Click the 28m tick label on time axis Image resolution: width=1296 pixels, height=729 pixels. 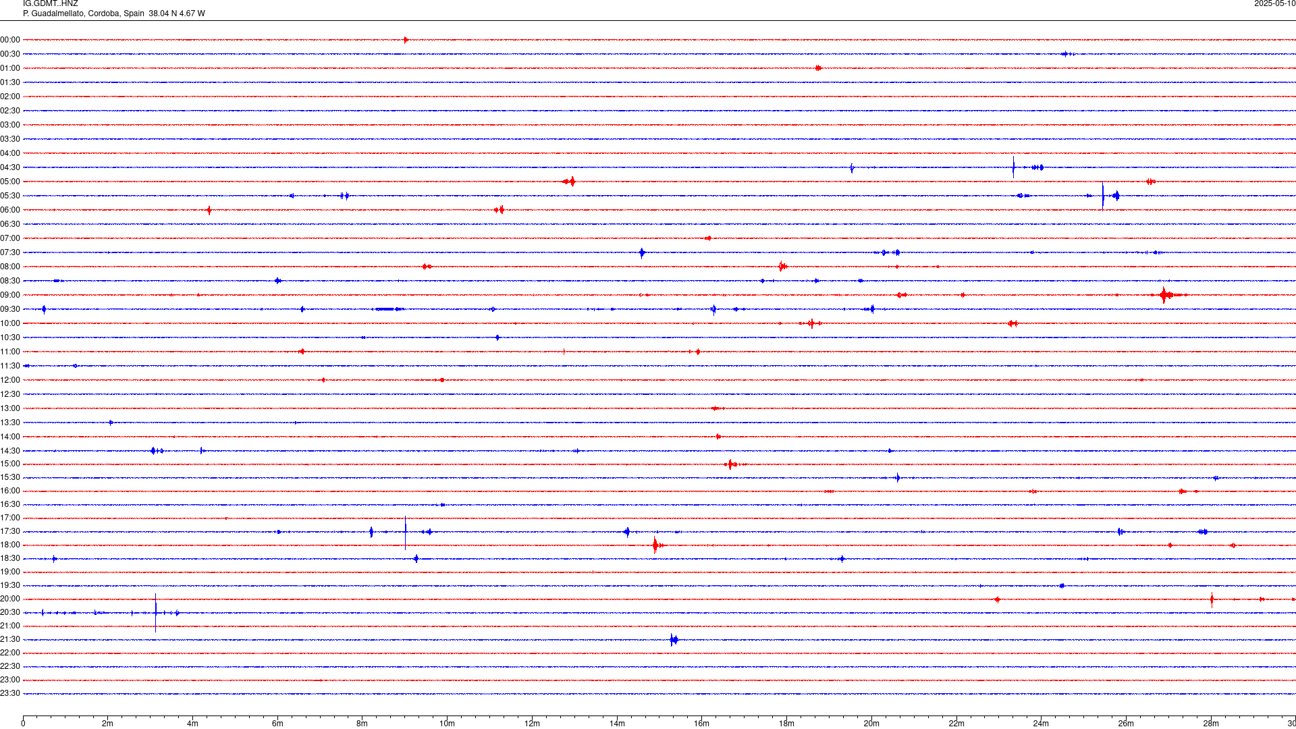(1211, 724)
